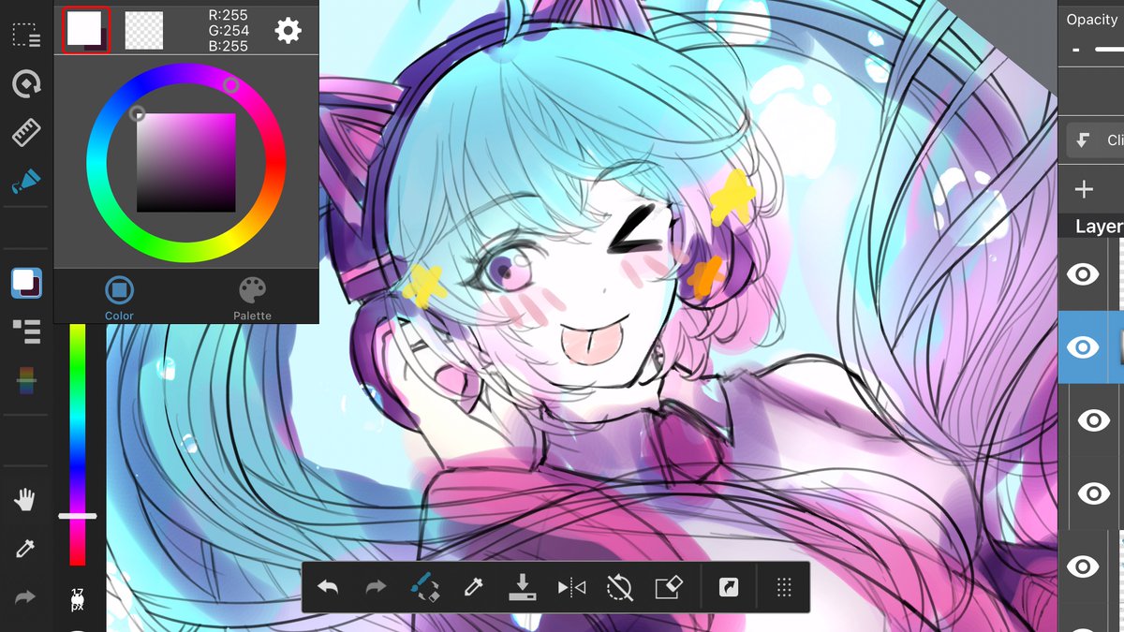Save the canvas with the download icon

click(x=522, y=587)
